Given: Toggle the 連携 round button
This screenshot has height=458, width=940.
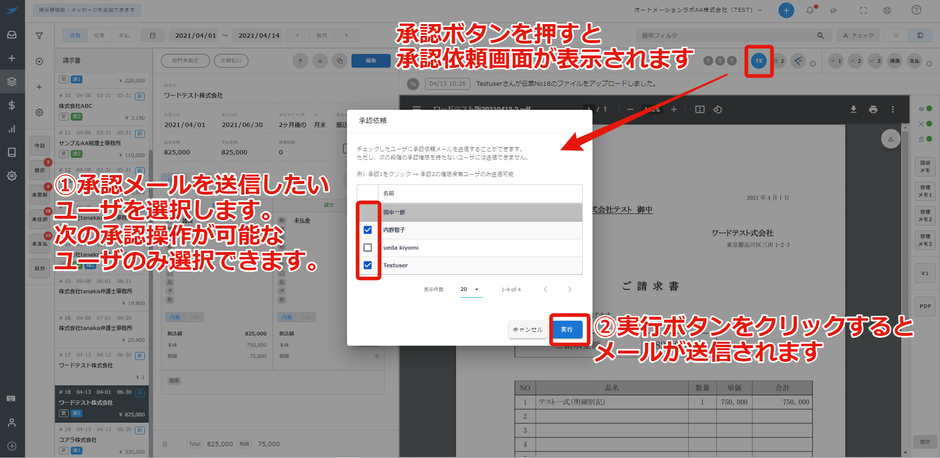Looking at the screenshot, I should pos(895,61).
